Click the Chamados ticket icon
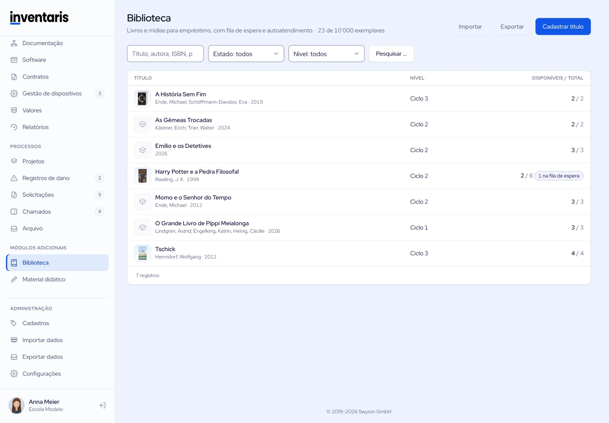This screenshot has width=609, height=423. (x=14, y=212)
